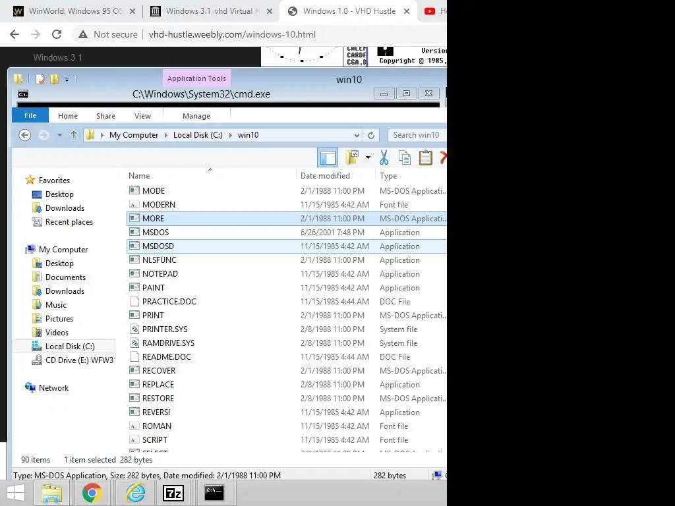The width and height of the screenshot is (675, 506).
Task: Select the file named RECOVER
Action: point(159,370)
